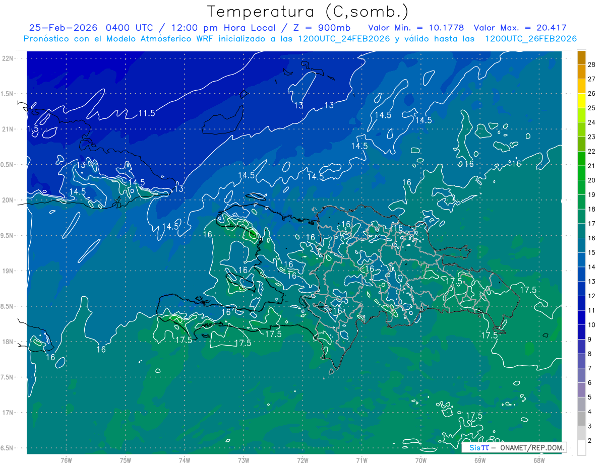Screen dimensions: 605x467
Task: Select the 'Z = 900mb' level text
Action: tap(322, 28)
